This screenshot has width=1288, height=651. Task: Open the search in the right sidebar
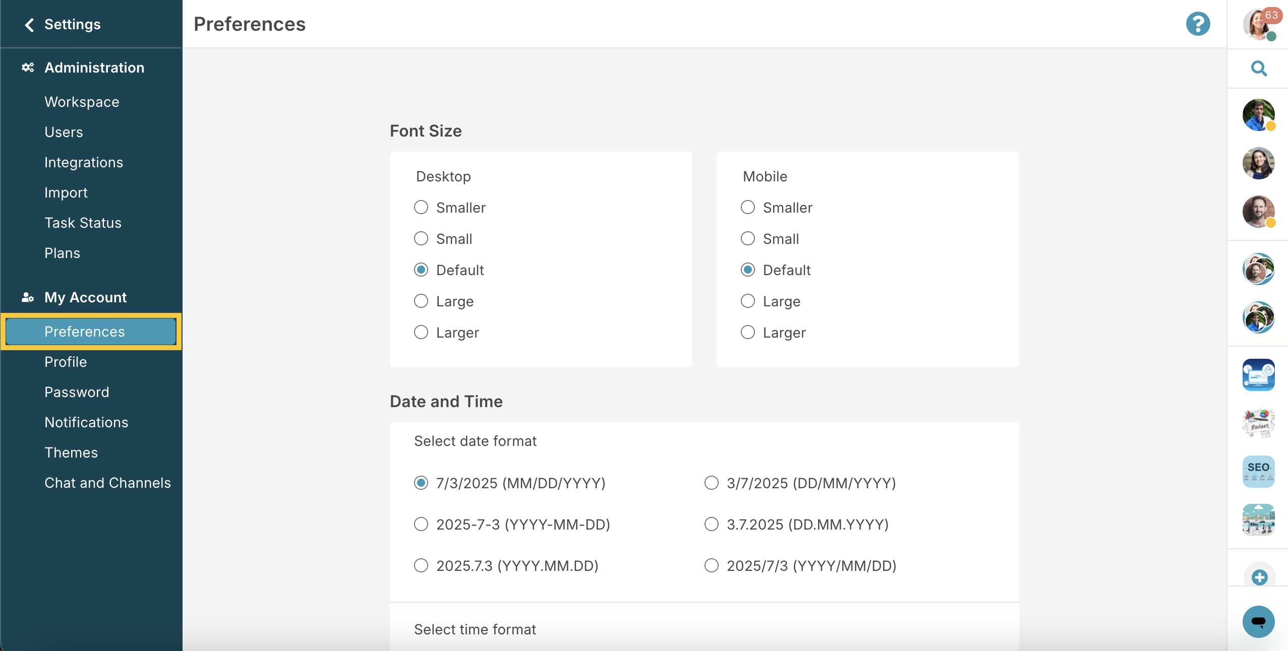1258,69
